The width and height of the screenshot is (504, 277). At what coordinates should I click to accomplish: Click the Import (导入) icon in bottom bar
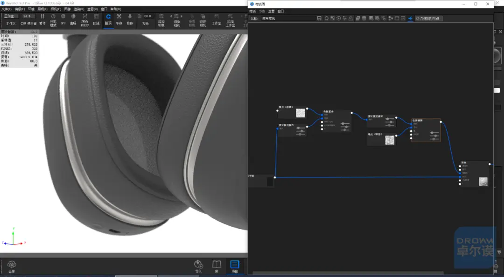click(198, 267)
